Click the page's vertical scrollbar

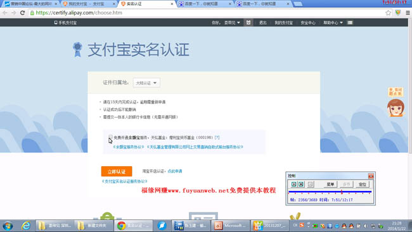410,87
